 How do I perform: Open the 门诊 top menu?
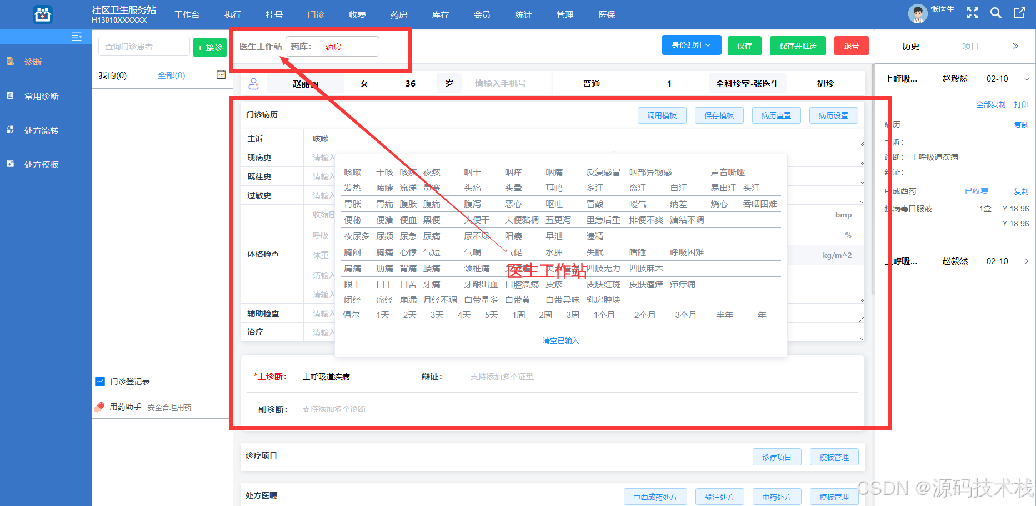click(x=316, y=15)
